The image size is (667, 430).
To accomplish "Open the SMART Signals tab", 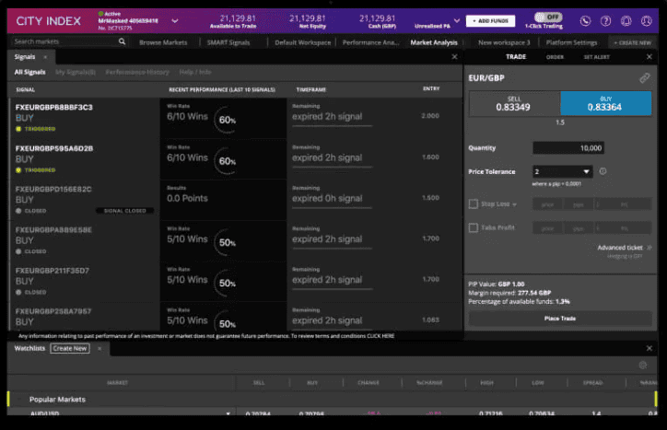I will point(228,42).
